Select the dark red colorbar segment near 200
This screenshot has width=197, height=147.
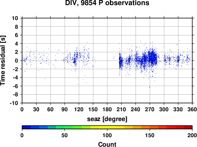[x=188, y=127]
